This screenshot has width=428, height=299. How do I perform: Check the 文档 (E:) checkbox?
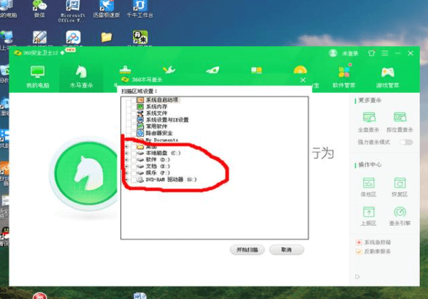tap(134, 166)
